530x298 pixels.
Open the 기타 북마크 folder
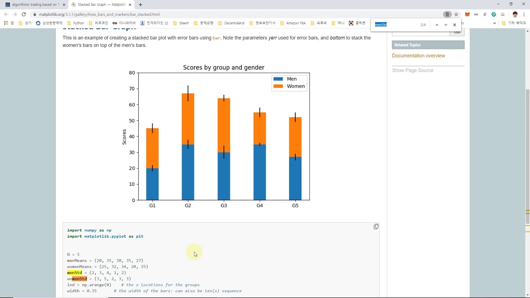pyautogui.click(x=513, y=23)
